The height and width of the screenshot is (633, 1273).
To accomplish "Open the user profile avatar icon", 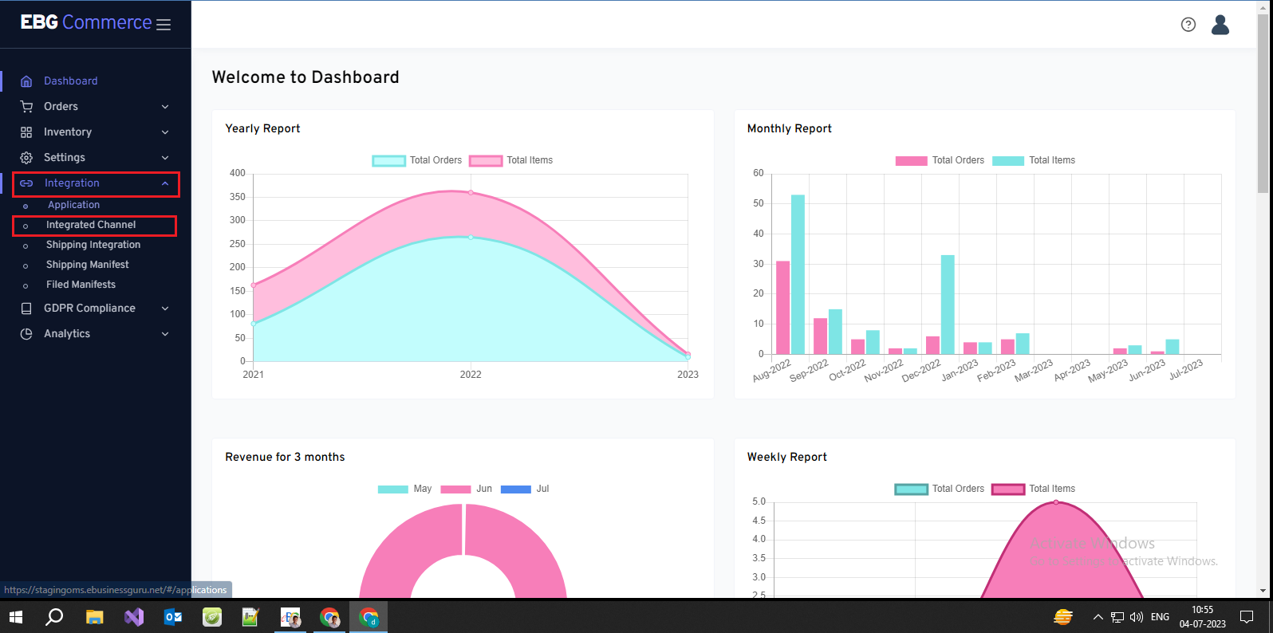I will tap(1220, 25).
